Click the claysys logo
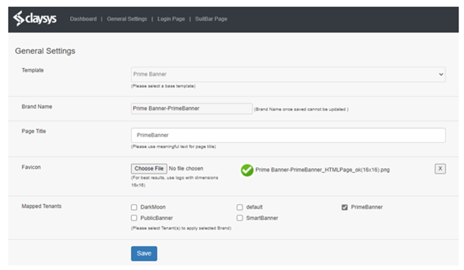 point(34,19)
